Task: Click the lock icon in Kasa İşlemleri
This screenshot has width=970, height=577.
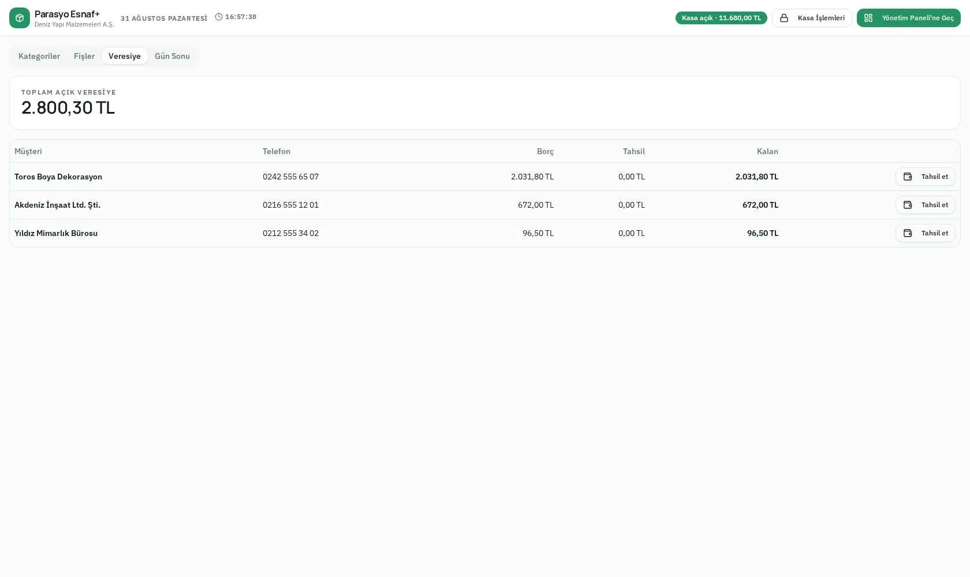Action: pyautogui.click(x=784, y=18)
